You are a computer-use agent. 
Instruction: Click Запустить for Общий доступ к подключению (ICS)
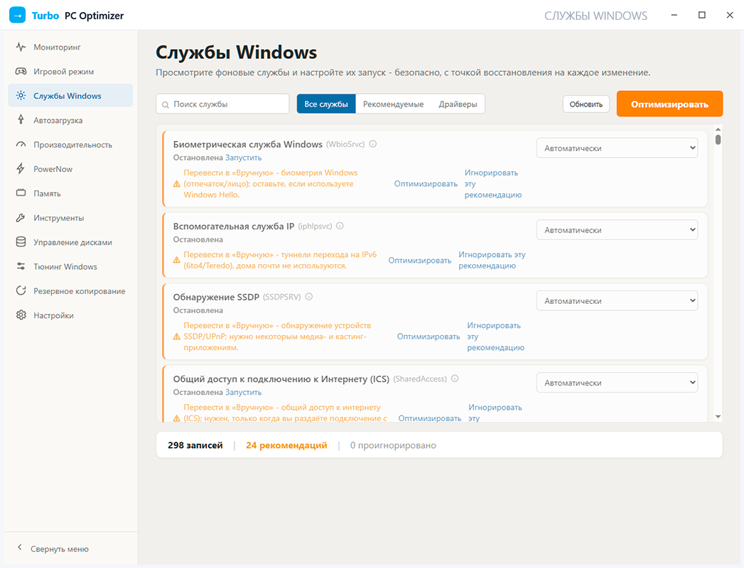point(244,392)
